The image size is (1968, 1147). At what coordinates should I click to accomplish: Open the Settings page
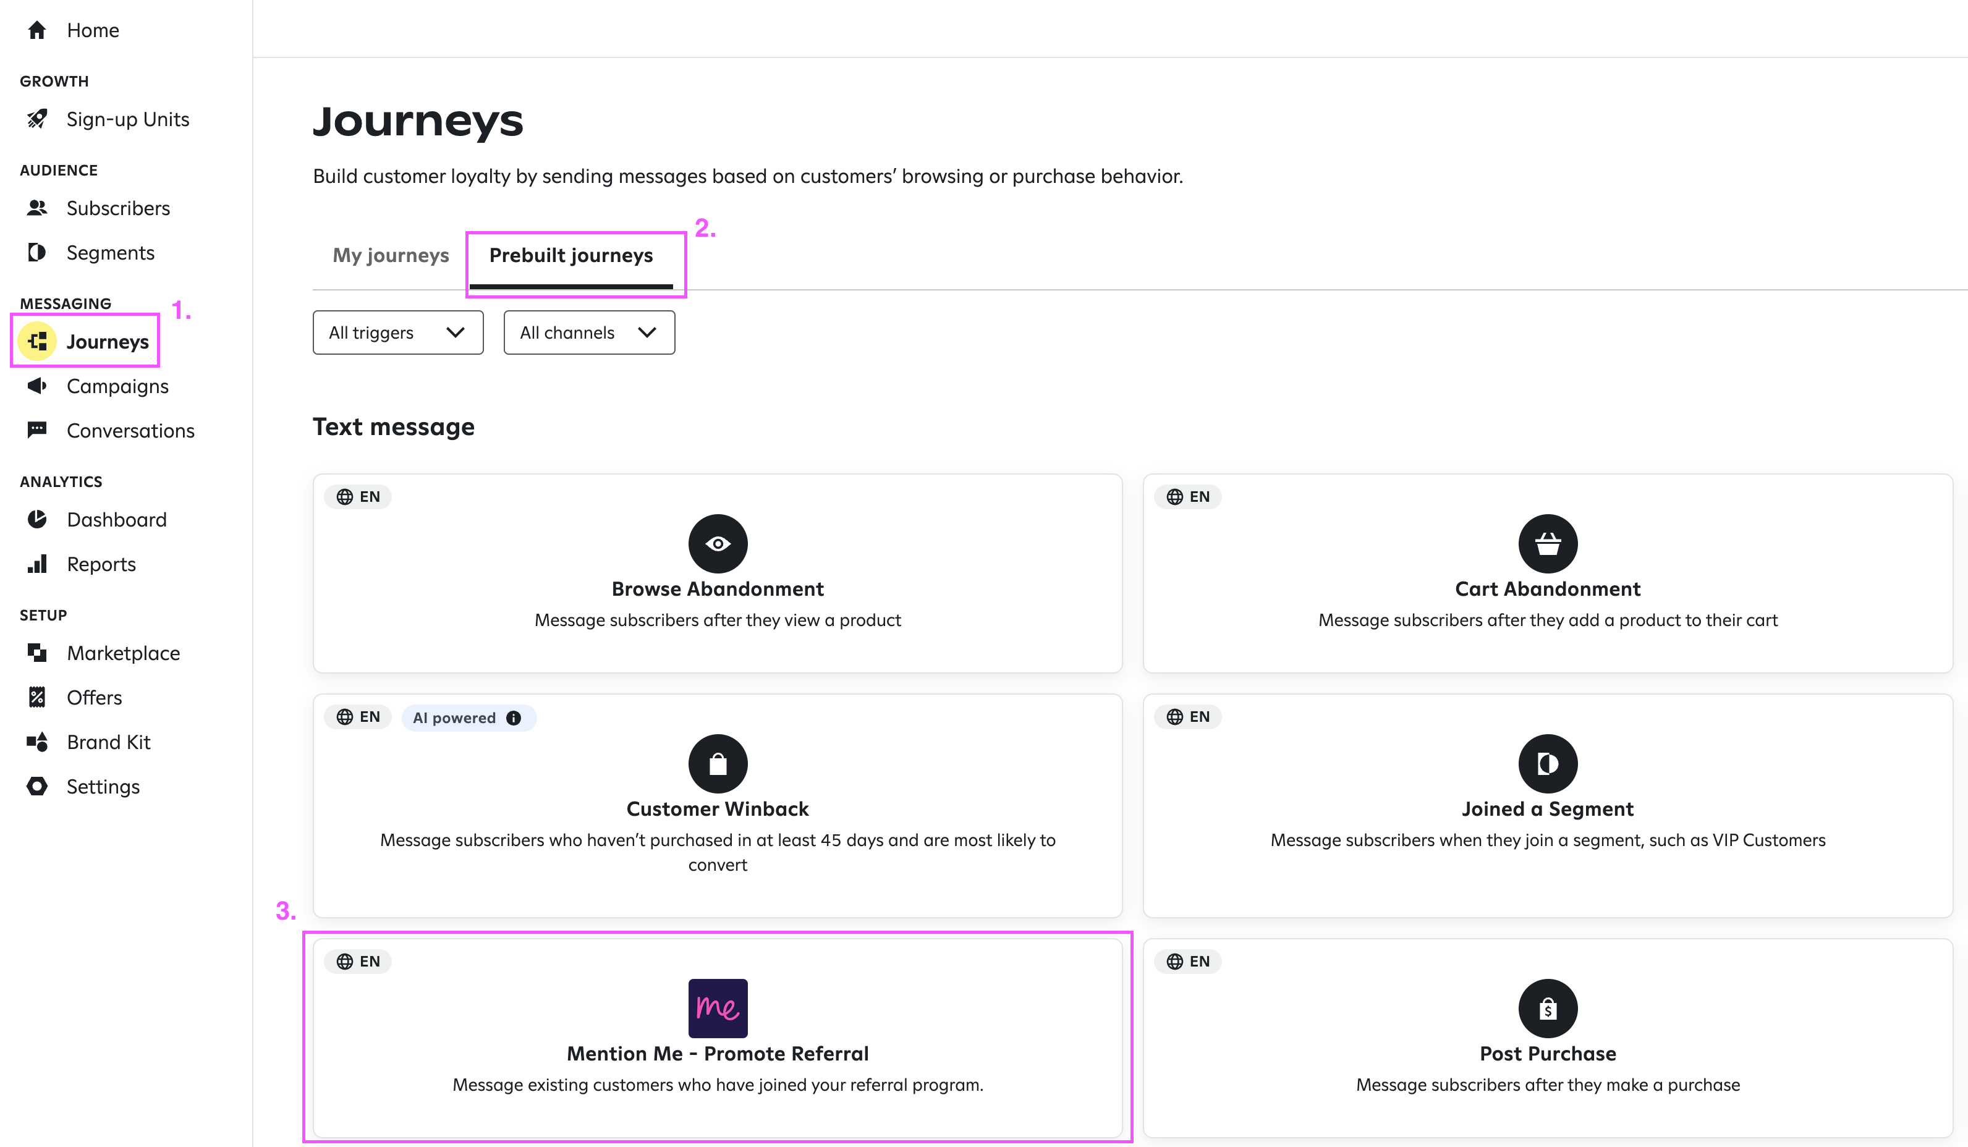pyautogui.click(x=103, y=786)
